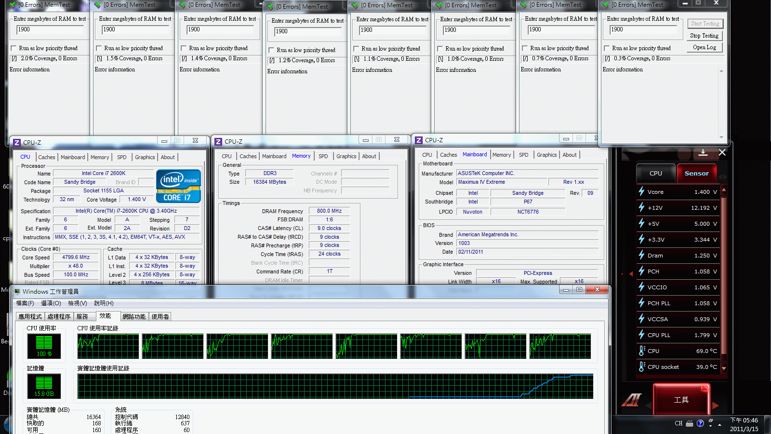The width and height of the screenshot is (771, 434).
Task: Click the CH language indicator in the tray
Action: click(x=678, y=423)
